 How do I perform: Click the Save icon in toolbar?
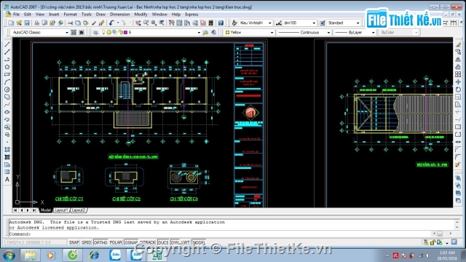[27, 23]
